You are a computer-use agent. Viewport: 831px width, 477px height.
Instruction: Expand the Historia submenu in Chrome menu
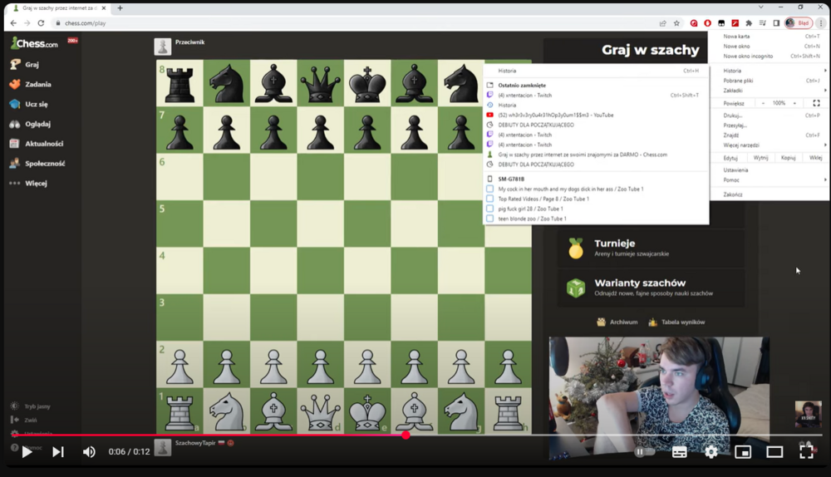tap(770, 71)
